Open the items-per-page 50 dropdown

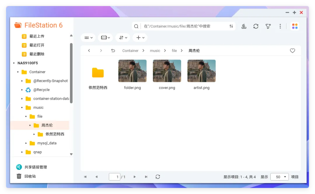279,177
